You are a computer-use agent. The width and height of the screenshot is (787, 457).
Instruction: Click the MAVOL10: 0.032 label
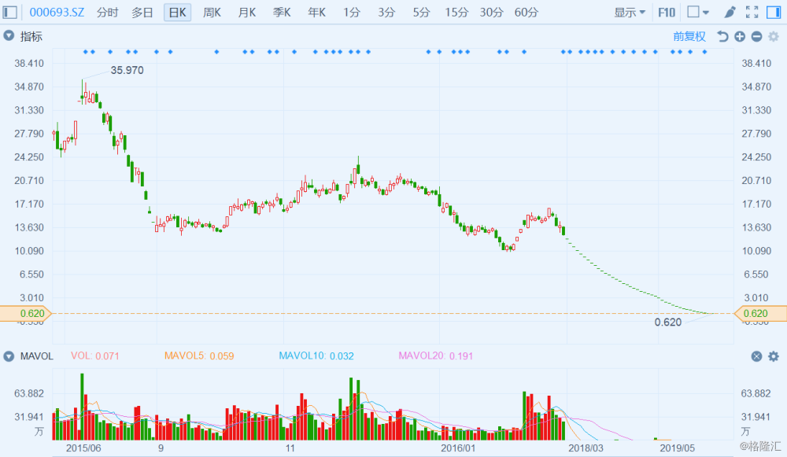tap(316, 356)
